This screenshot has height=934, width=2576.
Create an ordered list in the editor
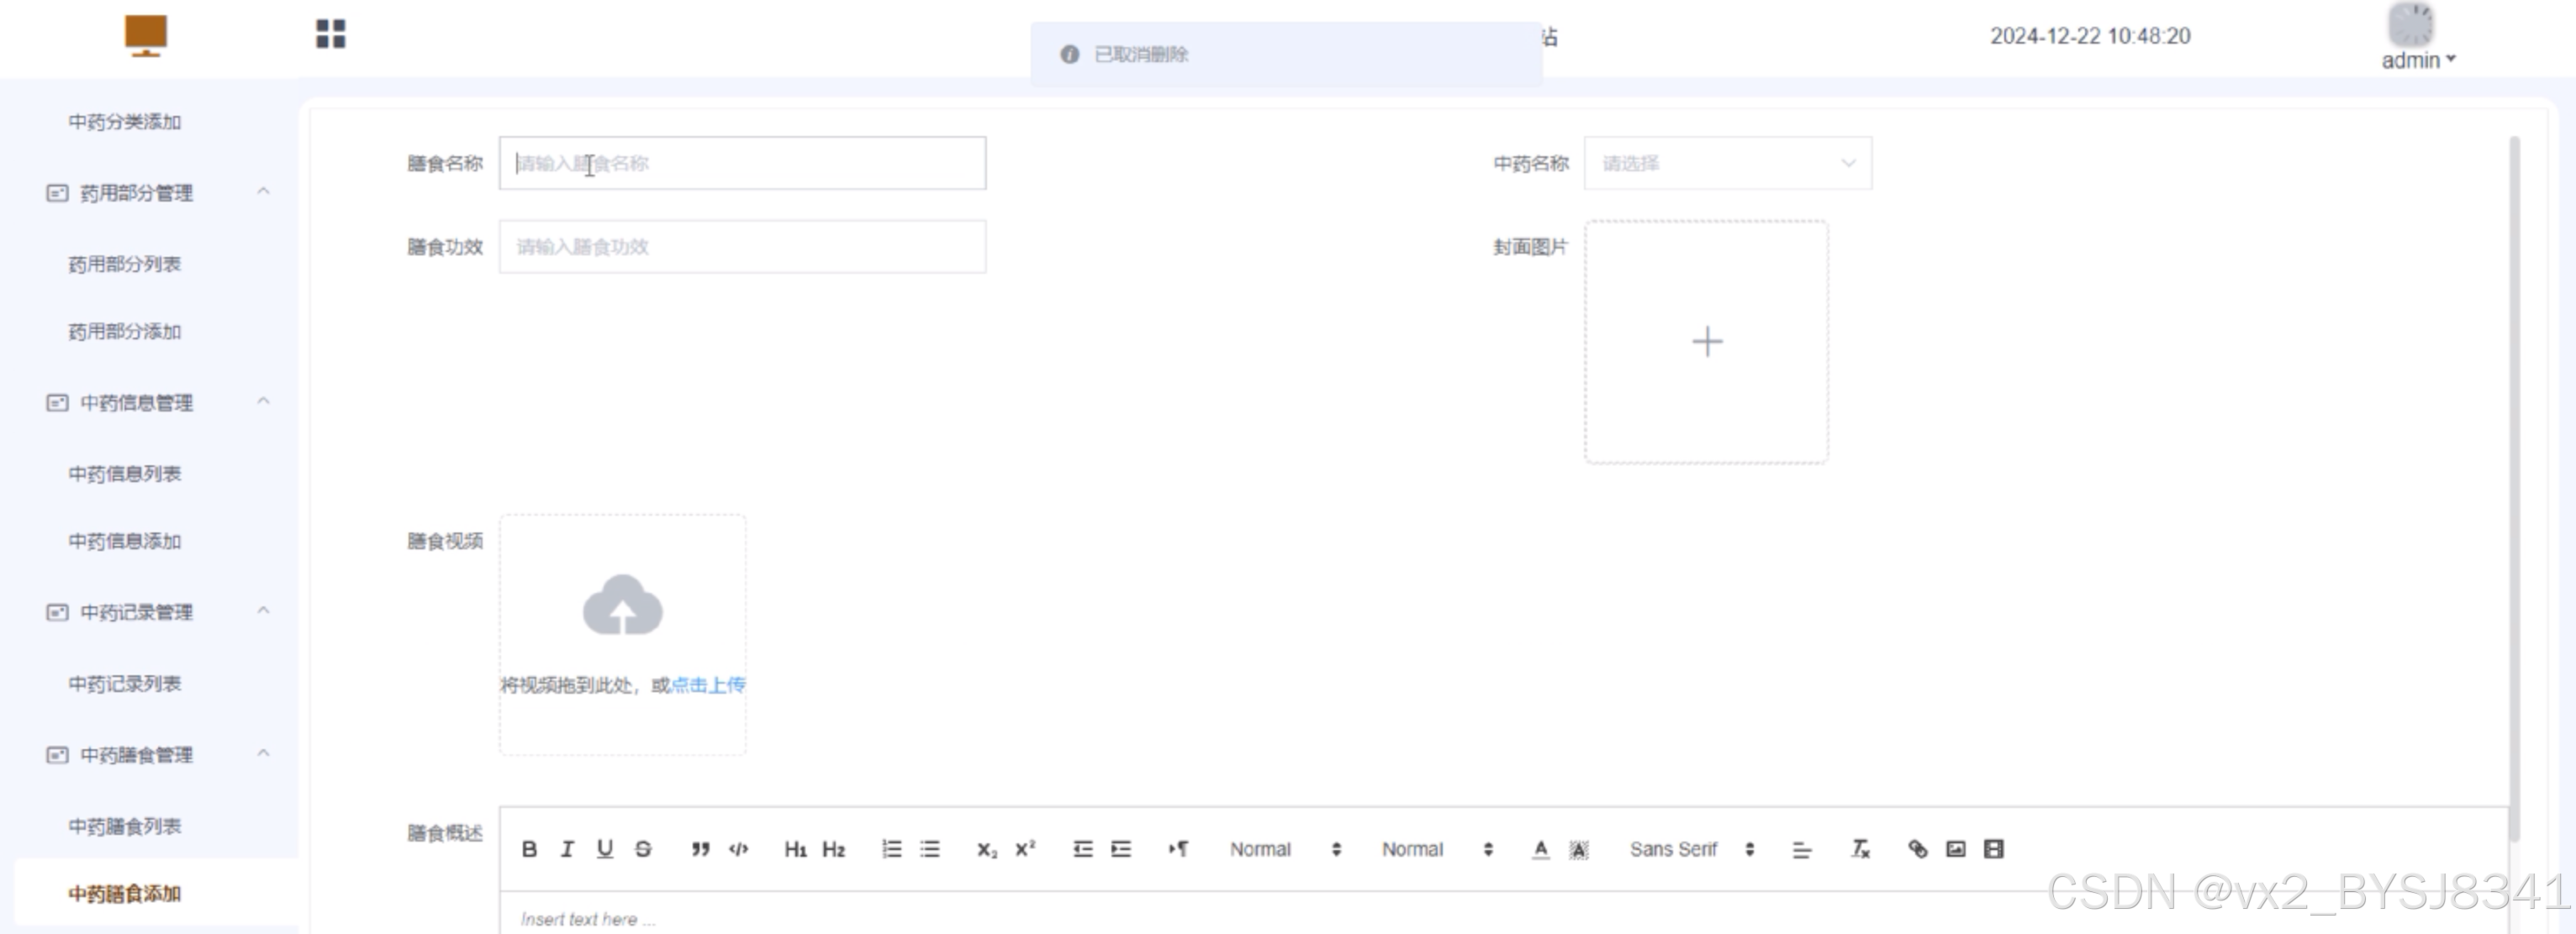(891, 849)
